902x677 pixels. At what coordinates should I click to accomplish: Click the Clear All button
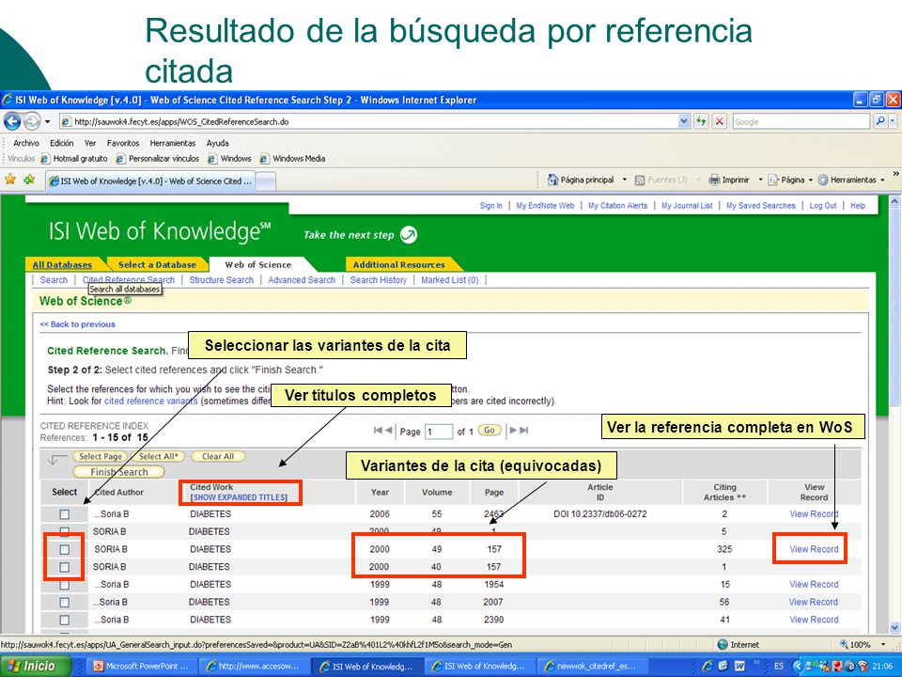[x=218, y=457]
